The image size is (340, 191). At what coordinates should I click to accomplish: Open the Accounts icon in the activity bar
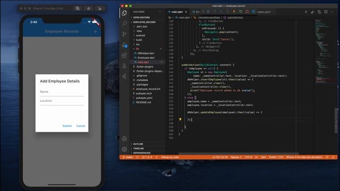pos(124,139)
